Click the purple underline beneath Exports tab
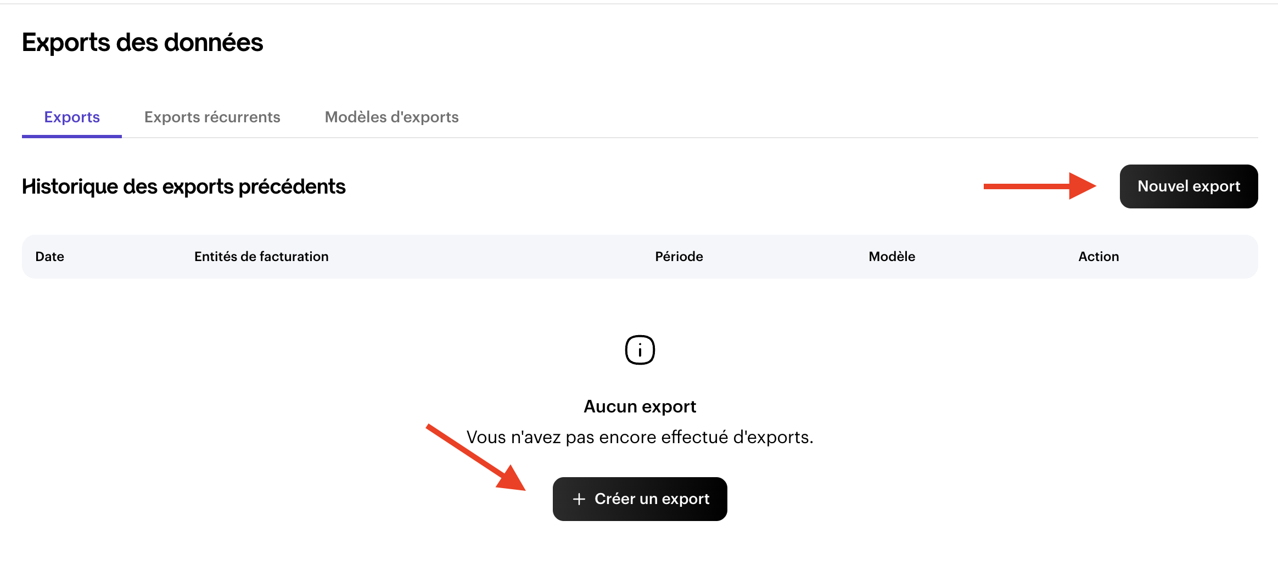Viewport: 1278px width, 566px height. point(72,136)
